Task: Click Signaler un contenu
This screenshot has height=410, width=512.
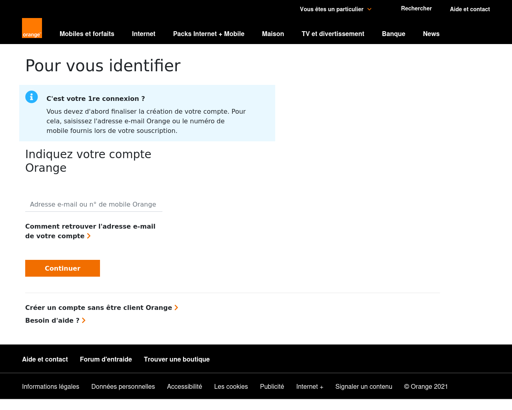Action: coord(364,386)
